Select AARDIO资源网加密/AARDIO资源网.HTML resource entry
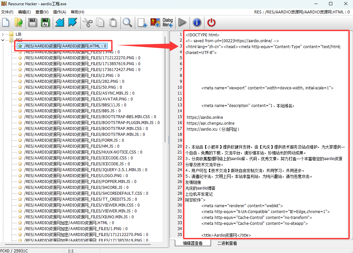The height and width of the screenshot is (253, 353). tap(69, 223)
